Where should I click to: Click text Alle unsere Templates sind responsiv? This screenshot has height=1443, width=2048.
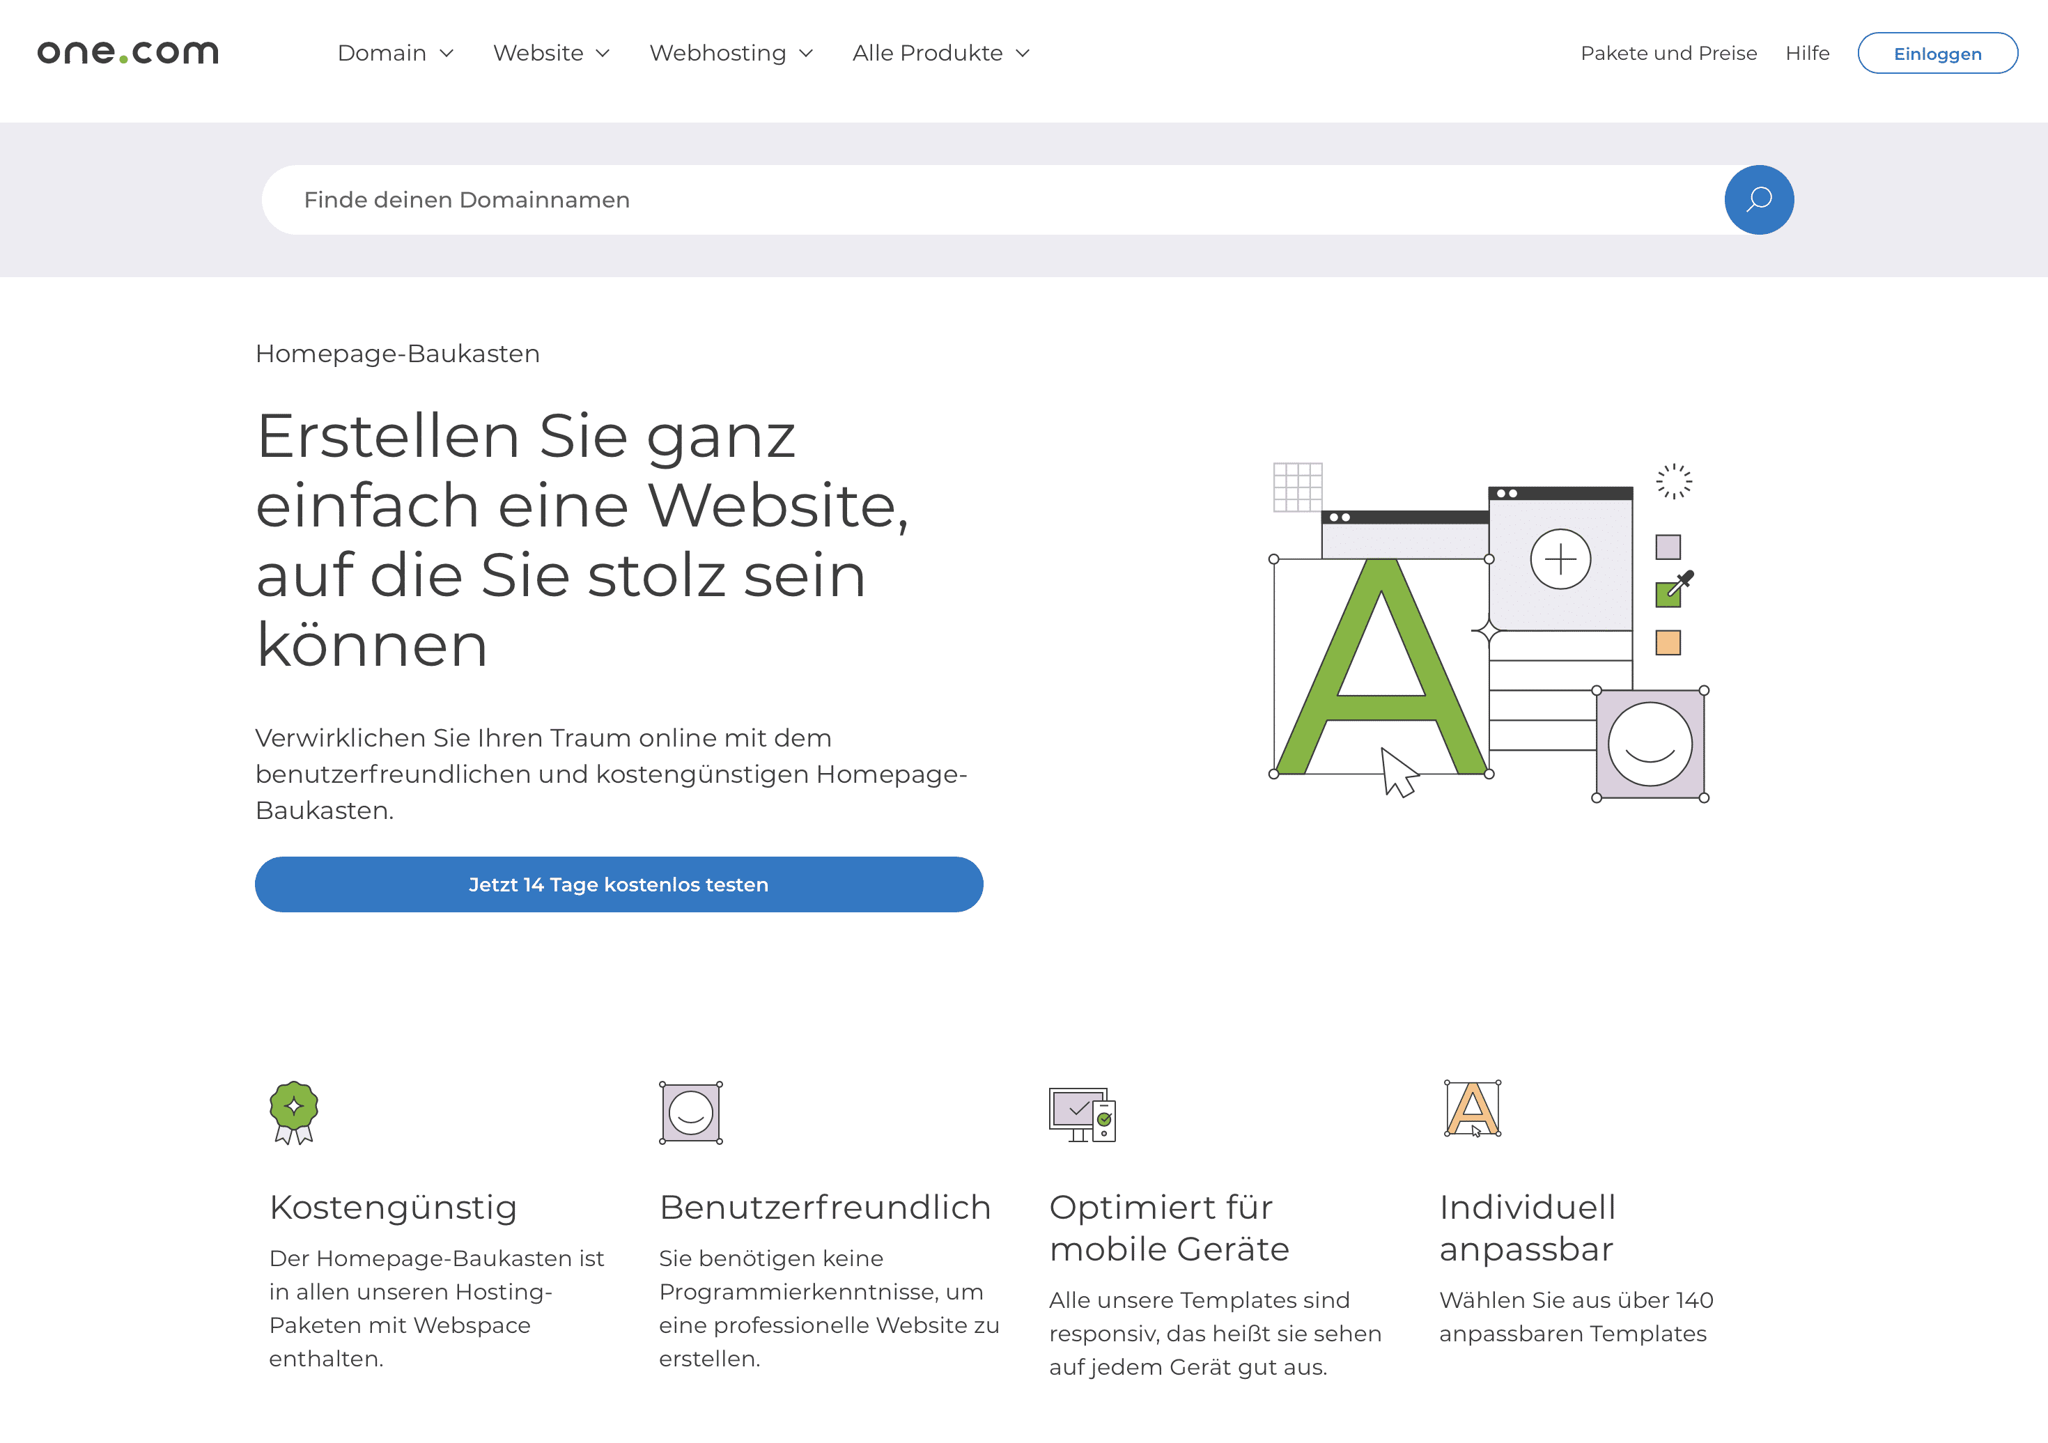(1215, 1332)
